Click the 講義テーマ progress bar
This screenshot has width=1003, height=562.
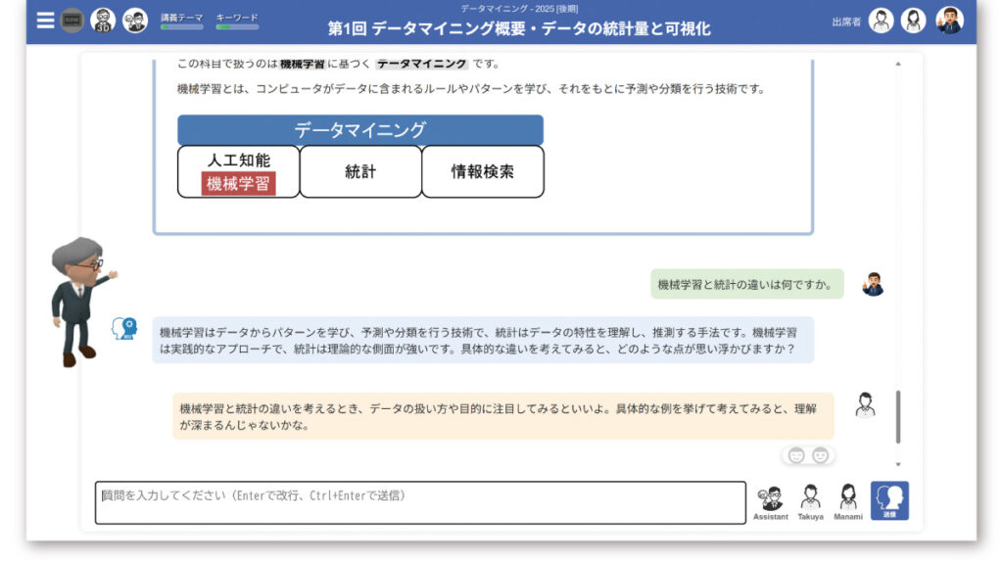(182, 26)
